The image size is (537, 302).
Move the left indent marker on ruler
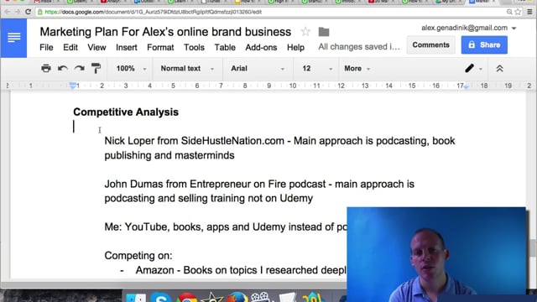click(x=73, y=86)
